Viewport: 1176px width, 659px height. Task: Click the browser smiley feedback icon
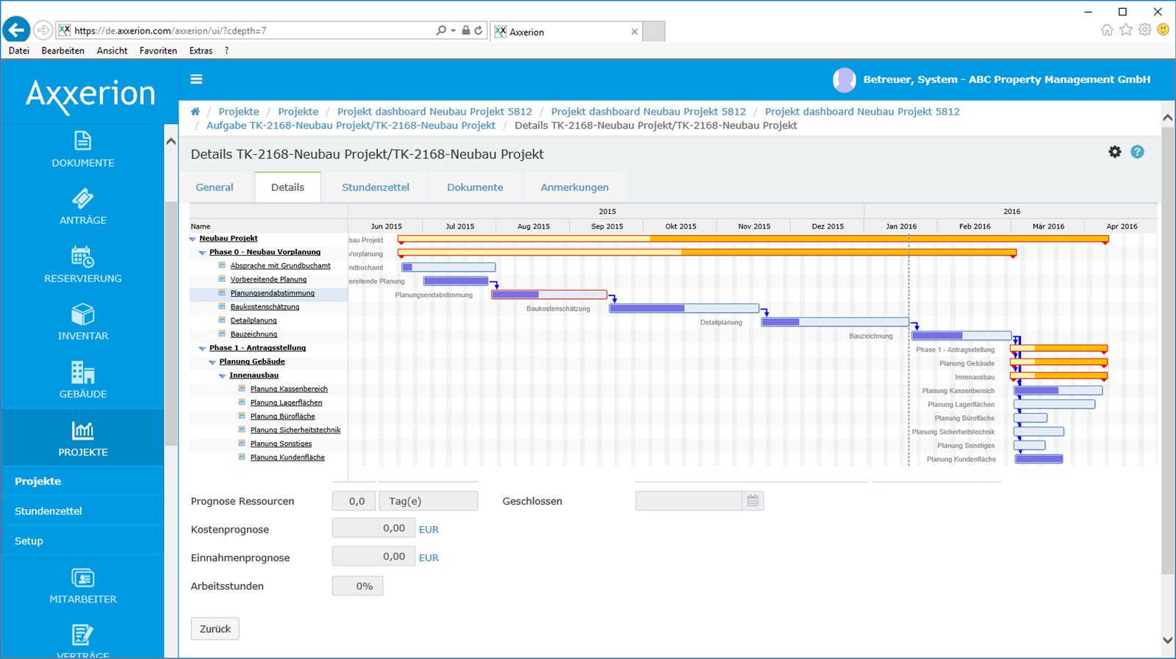point(1163,30)
